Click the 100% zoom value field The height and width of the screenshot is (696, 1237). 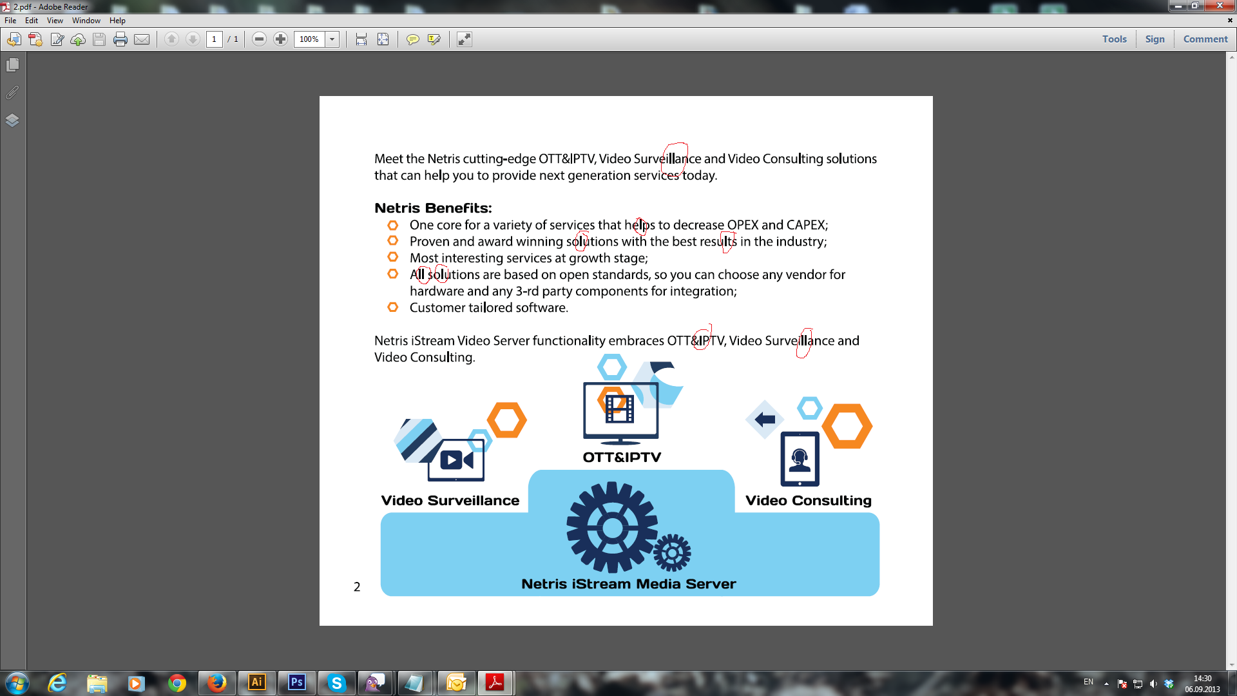310,39
